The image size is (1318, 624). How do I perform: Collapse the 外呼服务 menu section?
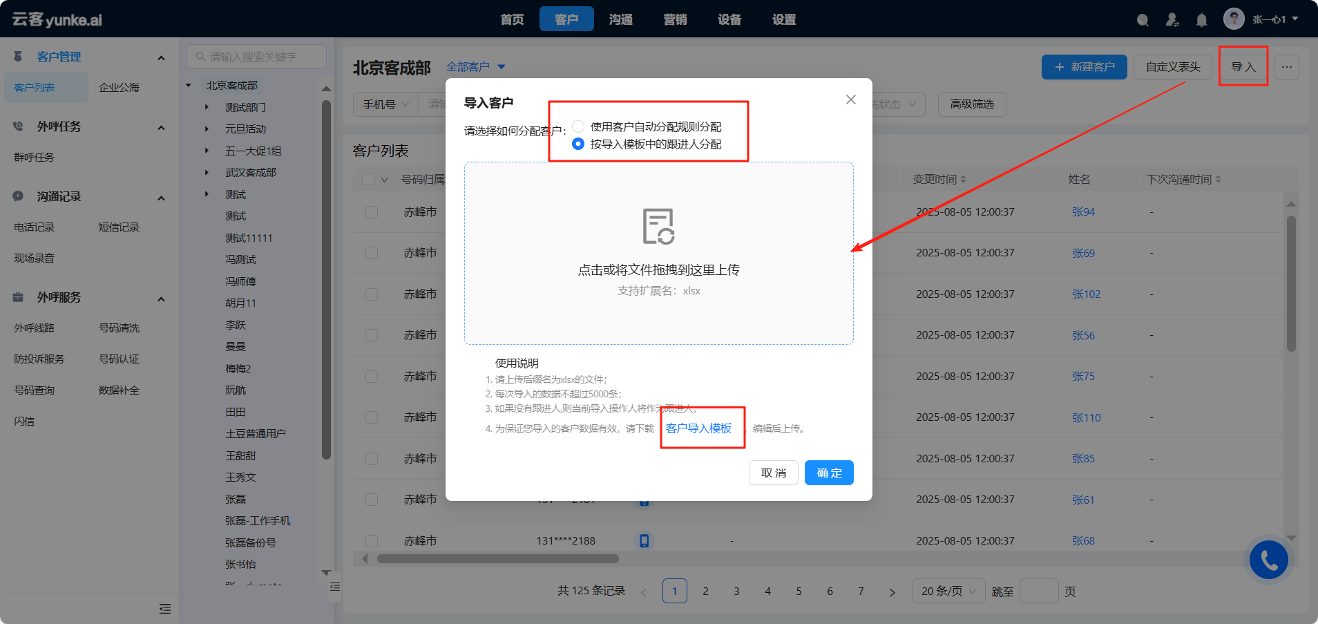point(161,299)
